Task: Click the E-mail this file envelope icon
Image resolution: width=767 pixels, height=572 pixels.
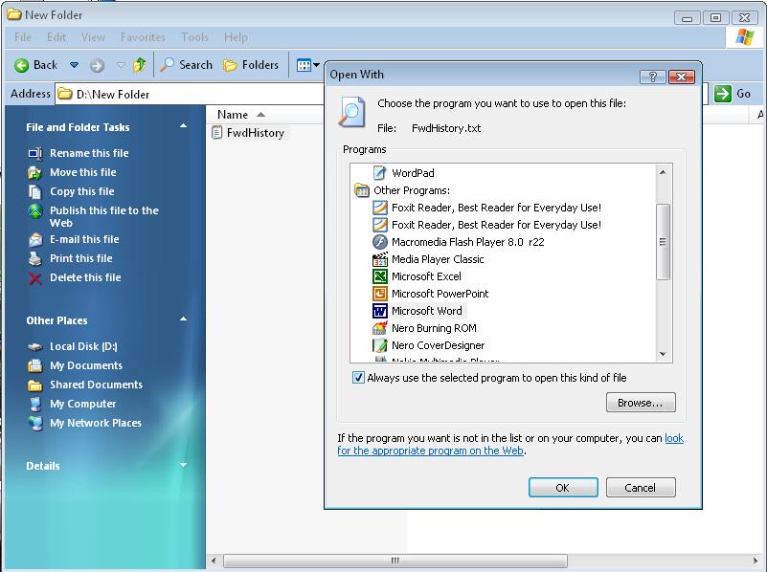Action: (x=35, y=239)
